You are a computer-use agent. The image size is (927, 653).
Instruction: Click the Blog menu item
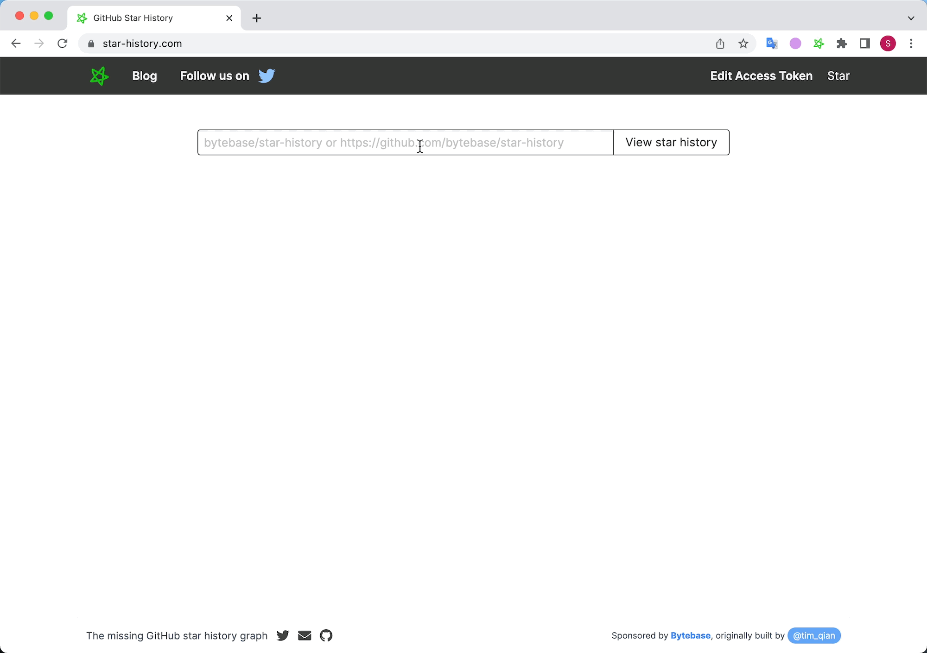coord(144,75)
